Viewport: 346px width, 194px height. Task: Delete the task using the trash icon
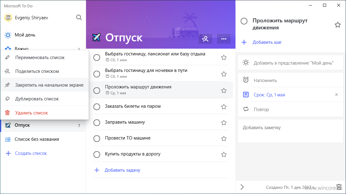pos(339,187)
